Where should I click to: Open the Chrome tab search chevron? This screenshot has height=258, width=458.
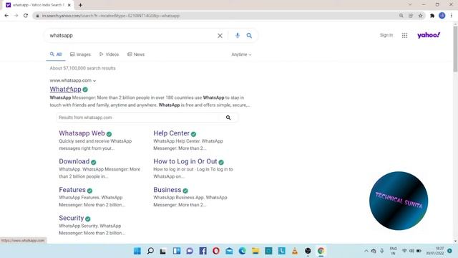point(410,5)
